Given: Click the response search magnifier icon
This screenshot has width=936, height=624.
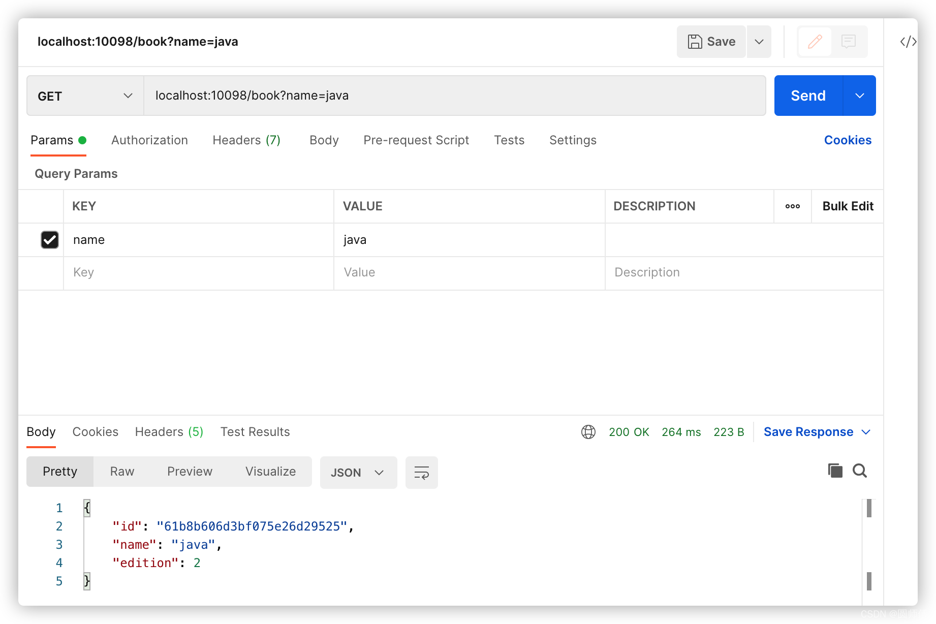Looking at the screenshot, I should click(x=860, y=471).
